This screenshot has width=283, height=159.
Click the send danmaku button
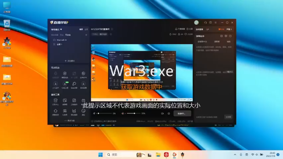pyautogui.click(x=228, y=117)
